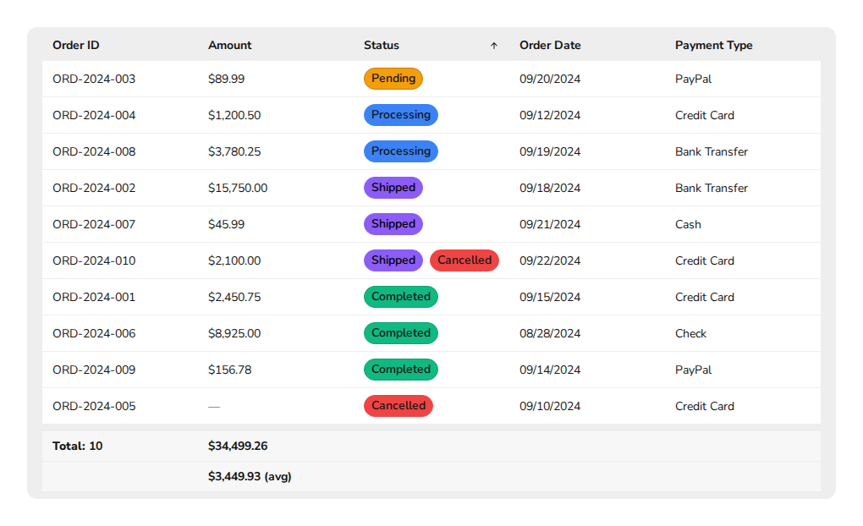Click the $3,449.93 average value
The width and height of the screenshot is (863, 526).
tap(250, 476)
